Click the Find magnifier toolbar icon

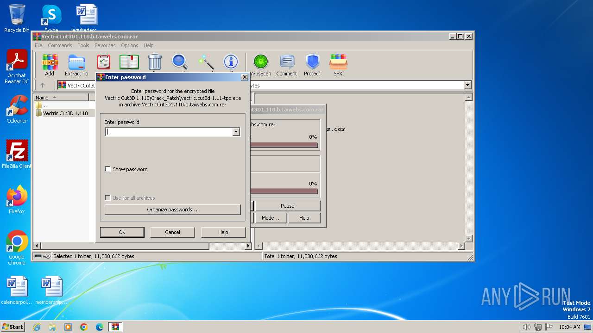(180, 62)
